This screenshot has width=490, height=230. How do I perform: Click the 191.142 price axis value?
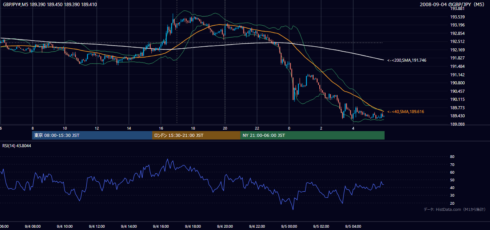(457, 75)
